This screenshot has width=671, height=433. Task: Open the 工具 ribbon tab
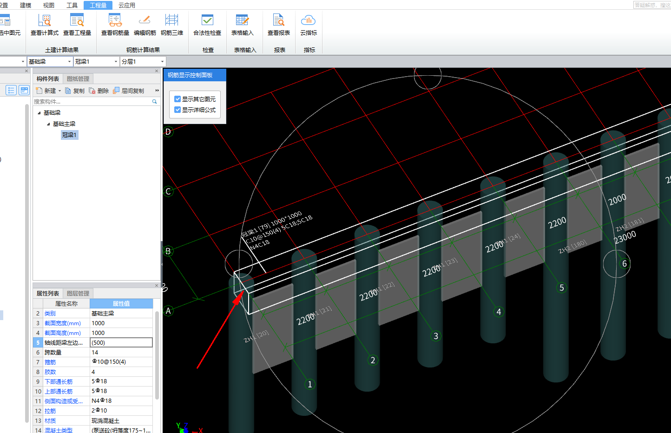[x=72, y=5]
